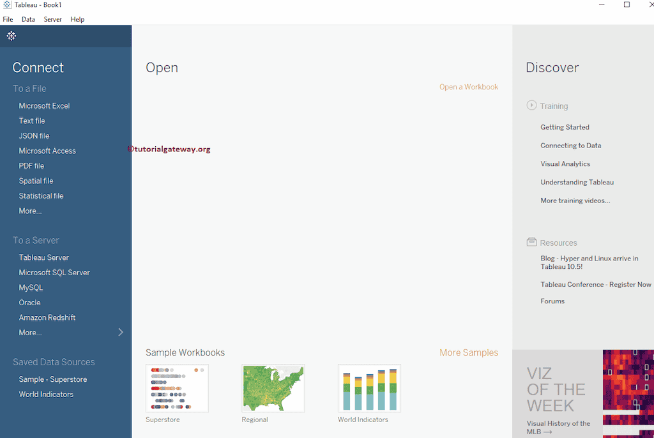This screenshot has width=654, height=438.
Task: Open the Regional sample workbook thumbnail
Action: coord(273,388)
